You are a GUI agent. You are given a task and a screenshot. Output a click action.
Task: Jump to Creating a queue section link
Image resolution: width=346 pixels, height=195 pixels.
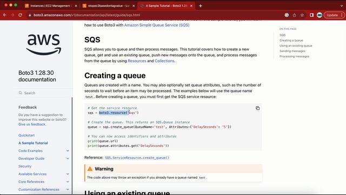pos(291,40)
